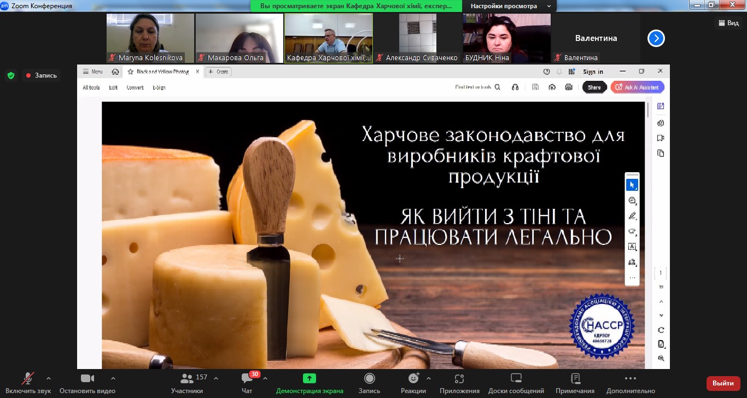Screen dimensions: 747x398
Task: Click the green encryption shield icon
Action: [11, 75]
